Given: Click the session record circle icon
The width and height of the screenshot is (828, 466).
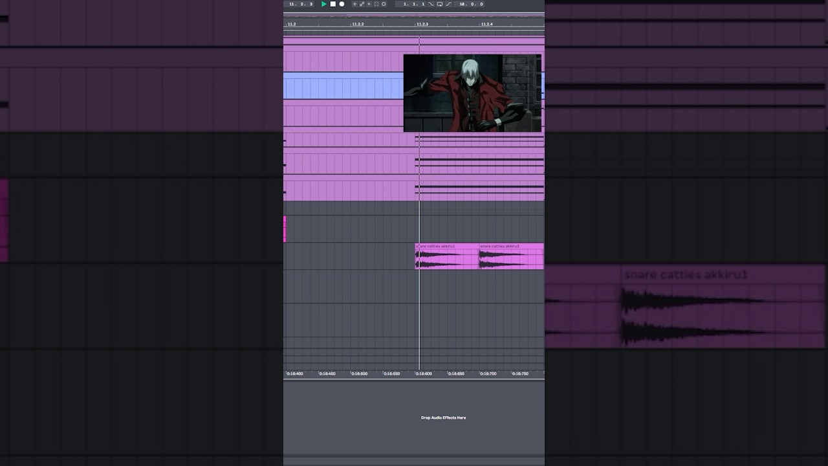Looking at the screenshot, I should tap(384, 4).
